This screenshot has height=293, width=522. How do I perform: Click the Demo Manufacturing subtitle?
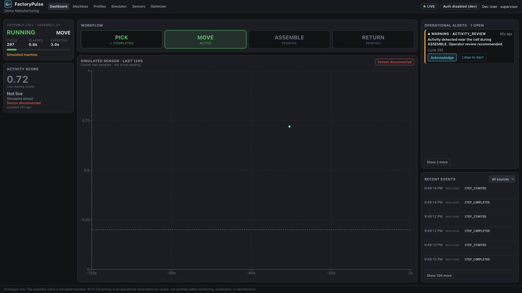pyautogui.click(x=21, y=10)
